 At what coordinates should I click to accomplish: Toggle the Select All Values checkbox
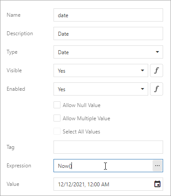57,131
